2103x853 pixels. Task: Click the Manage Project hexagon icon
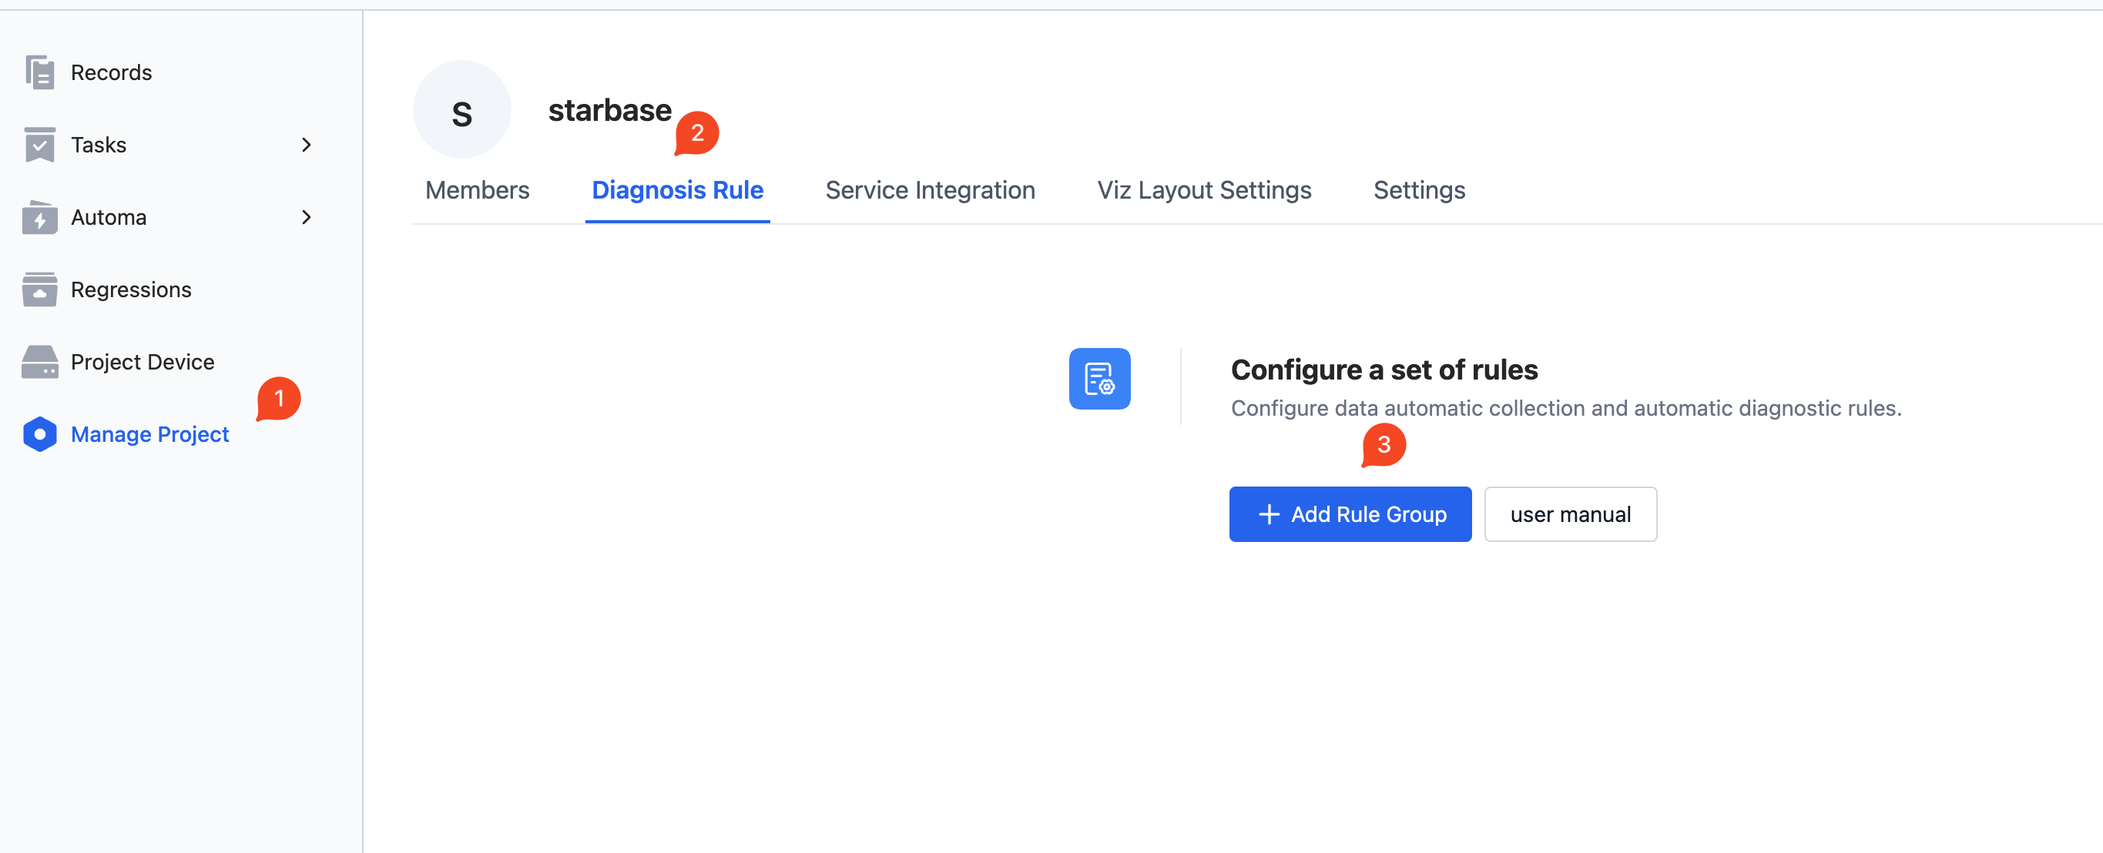click(x=39, y=434)
